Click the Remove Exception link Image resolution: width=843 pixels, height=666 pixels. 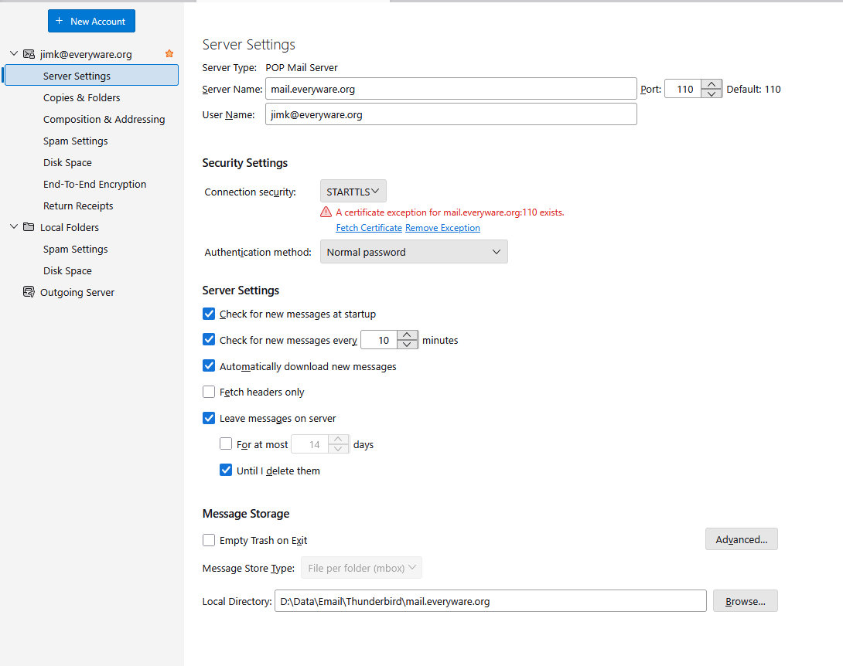tap(442, 228)
